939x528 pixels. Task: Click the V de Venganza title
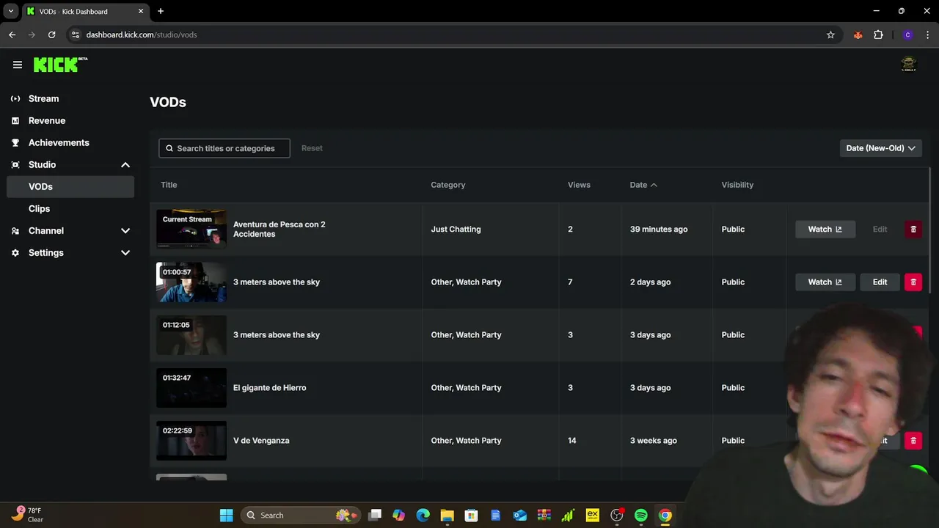pyautogui.click(x=261, y=440)
